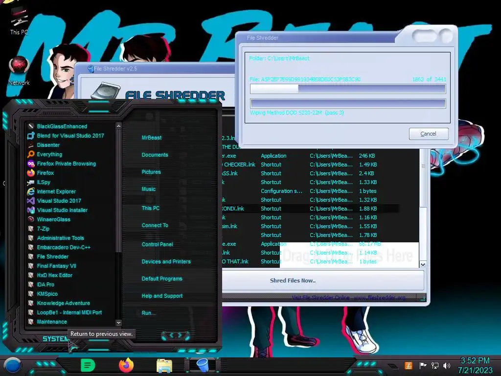Launch ILSpy from programs list
The height and width of the screenshot is (376, 501).
pos(44,182)
